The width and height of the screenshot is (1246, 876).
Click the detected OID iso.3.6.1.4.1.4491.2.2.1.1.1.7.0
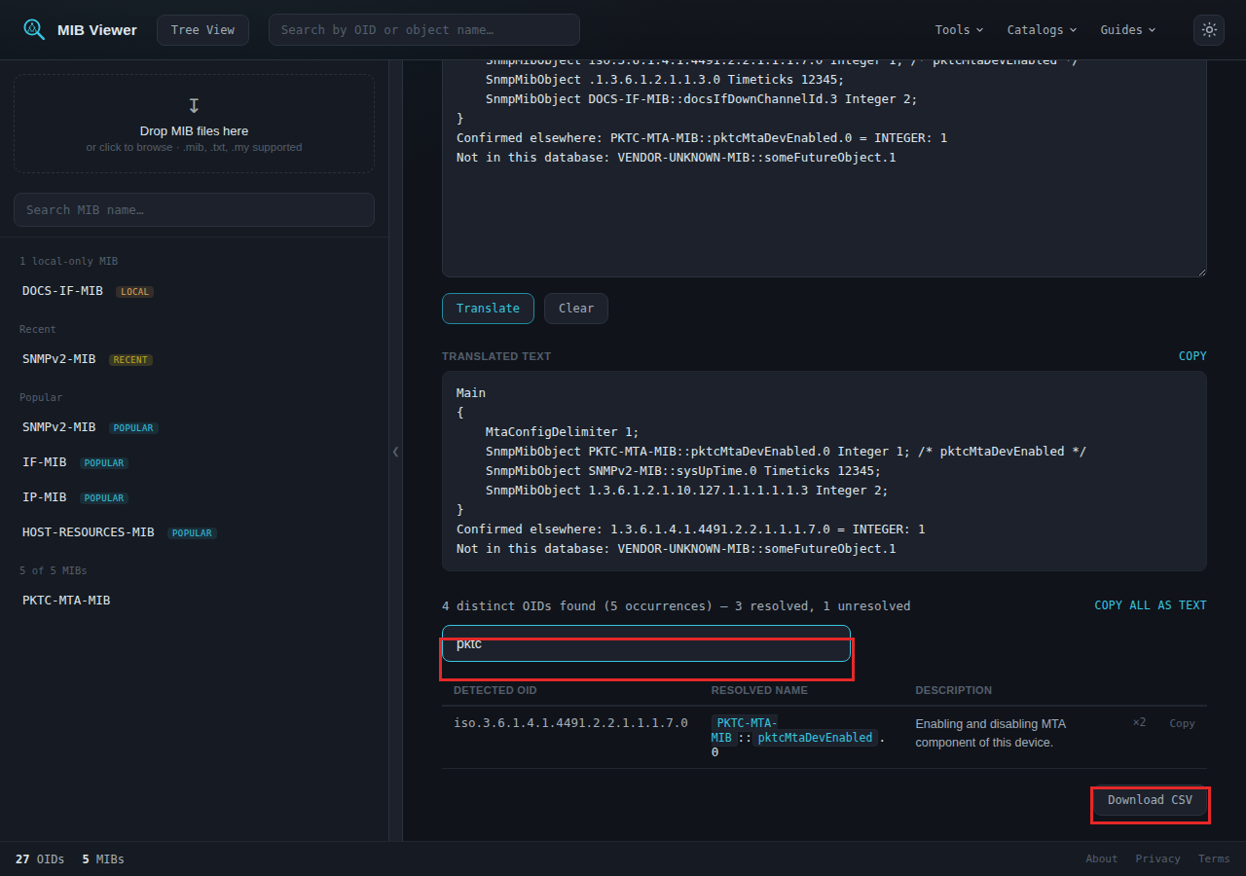click(x=570, y=723)
